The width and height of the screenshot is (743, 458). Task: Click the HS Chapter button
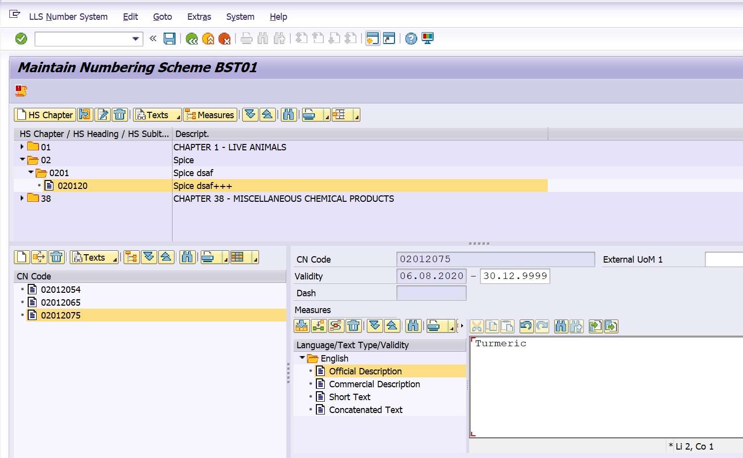tap(45, 115)
